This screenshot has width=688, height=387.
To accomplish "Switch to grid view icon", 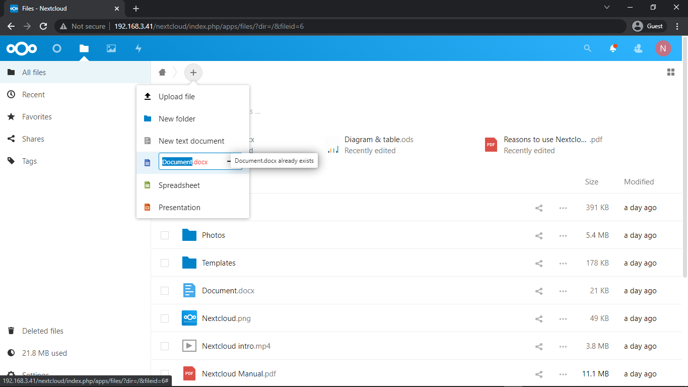I will click(x=671, y=73).
